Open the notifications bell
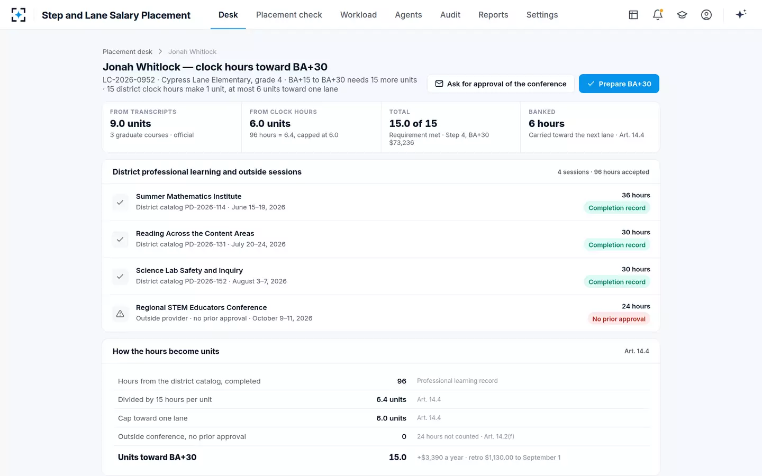The height and width of the screenshot is (476, 762). tap(658, 15)
